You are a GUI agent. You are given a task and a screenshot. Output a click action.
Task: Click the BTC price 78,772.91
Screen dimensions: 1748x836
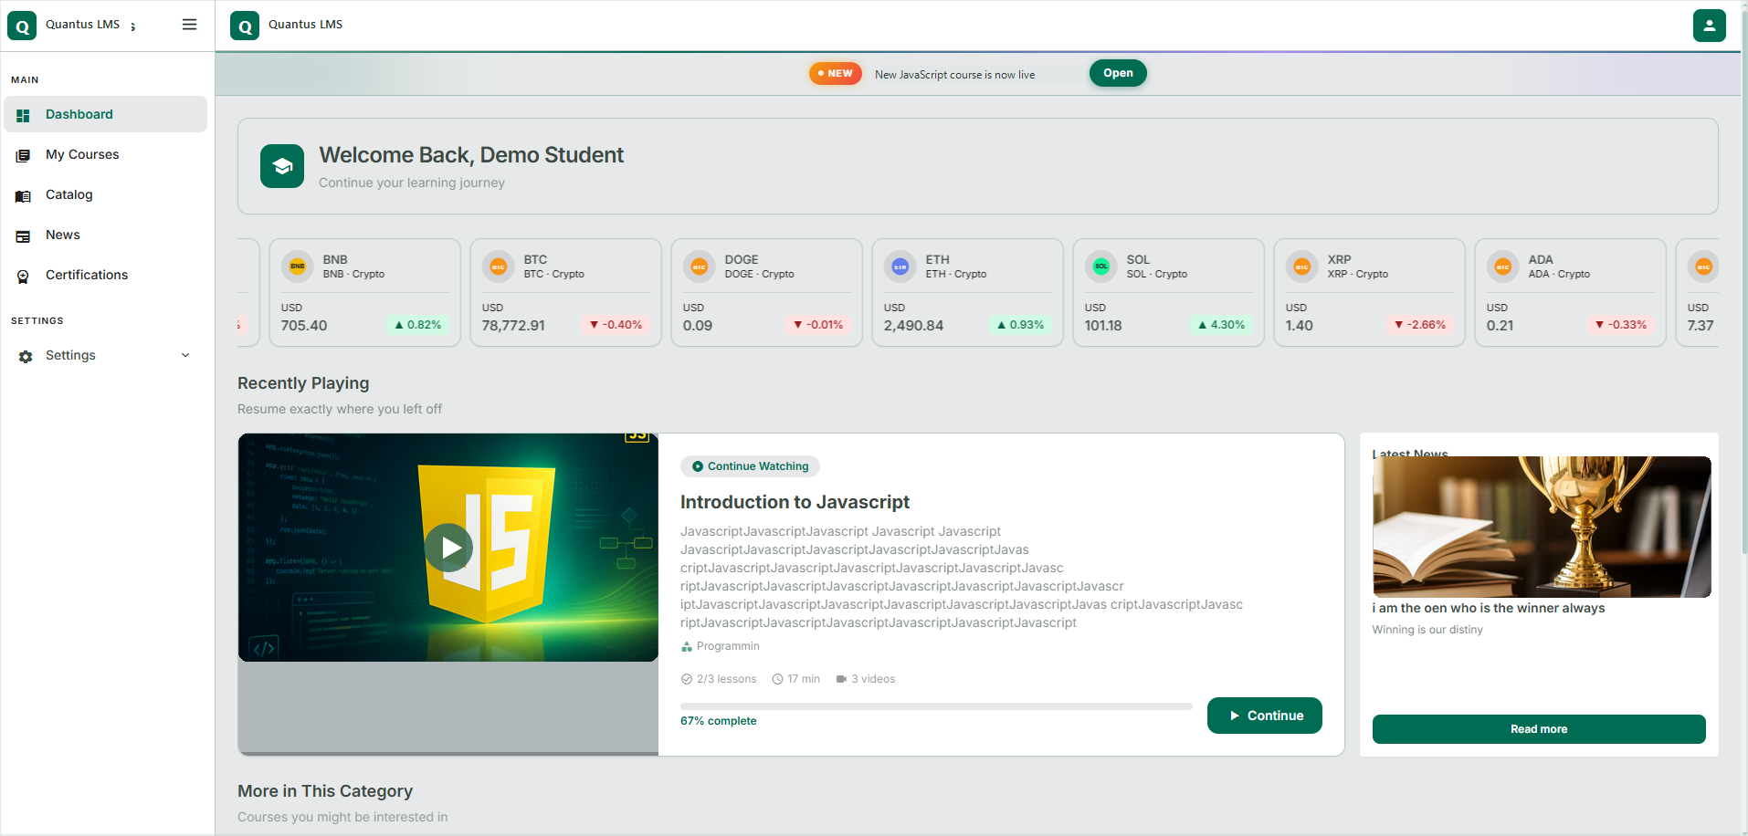coord(513,326)
